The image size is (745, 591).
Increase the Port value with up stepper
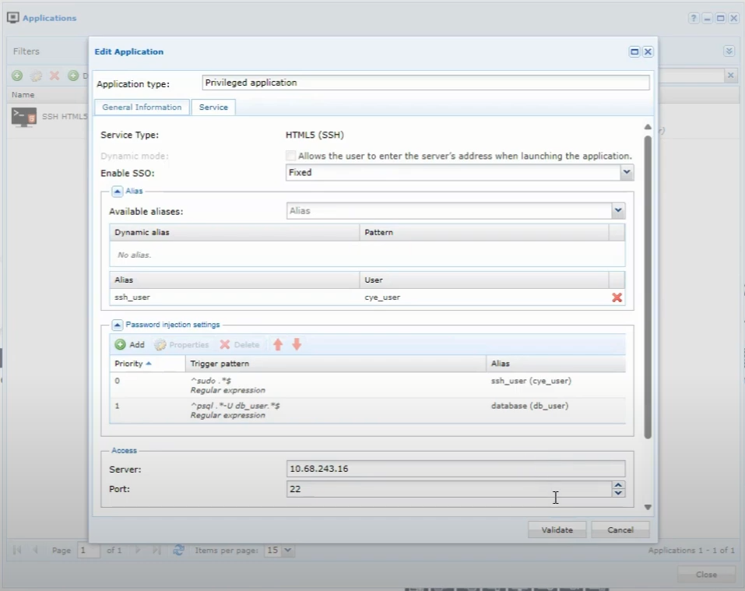pos(618,485)
